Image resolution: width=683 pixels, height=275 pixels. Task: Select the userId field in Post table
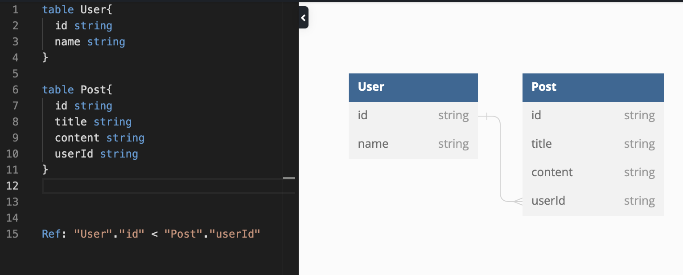[592, 201]
